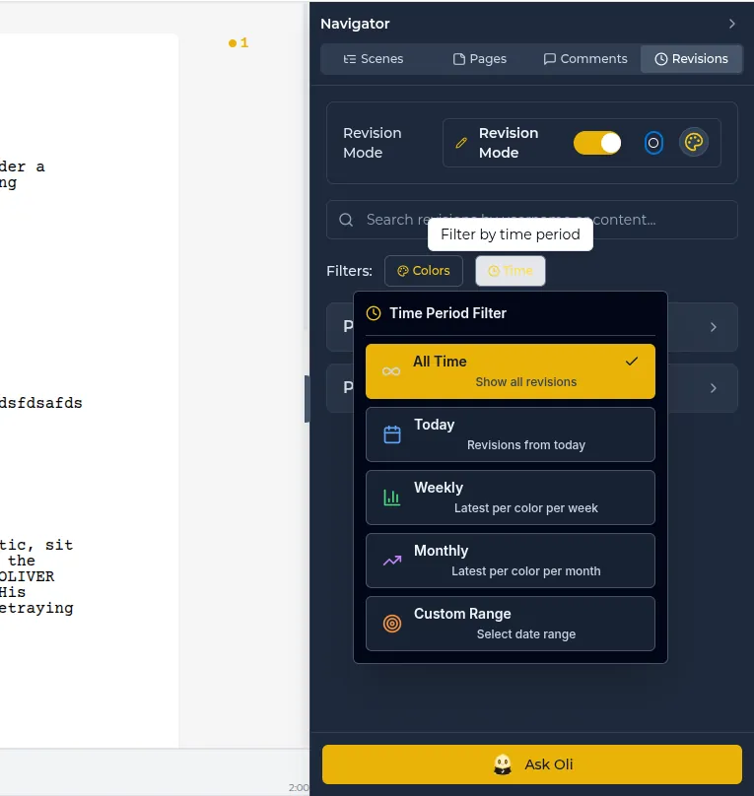Click the 'Latest per color per month' text
Image resolution: width=754 pixels, height=796 pixels.
click(526, 571)
